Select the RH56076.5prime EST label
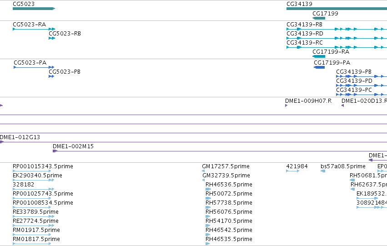 pos(229,212)
